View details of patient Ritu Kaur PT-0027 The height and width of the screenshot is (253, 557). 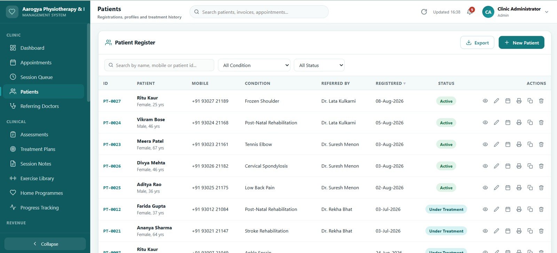485,101
